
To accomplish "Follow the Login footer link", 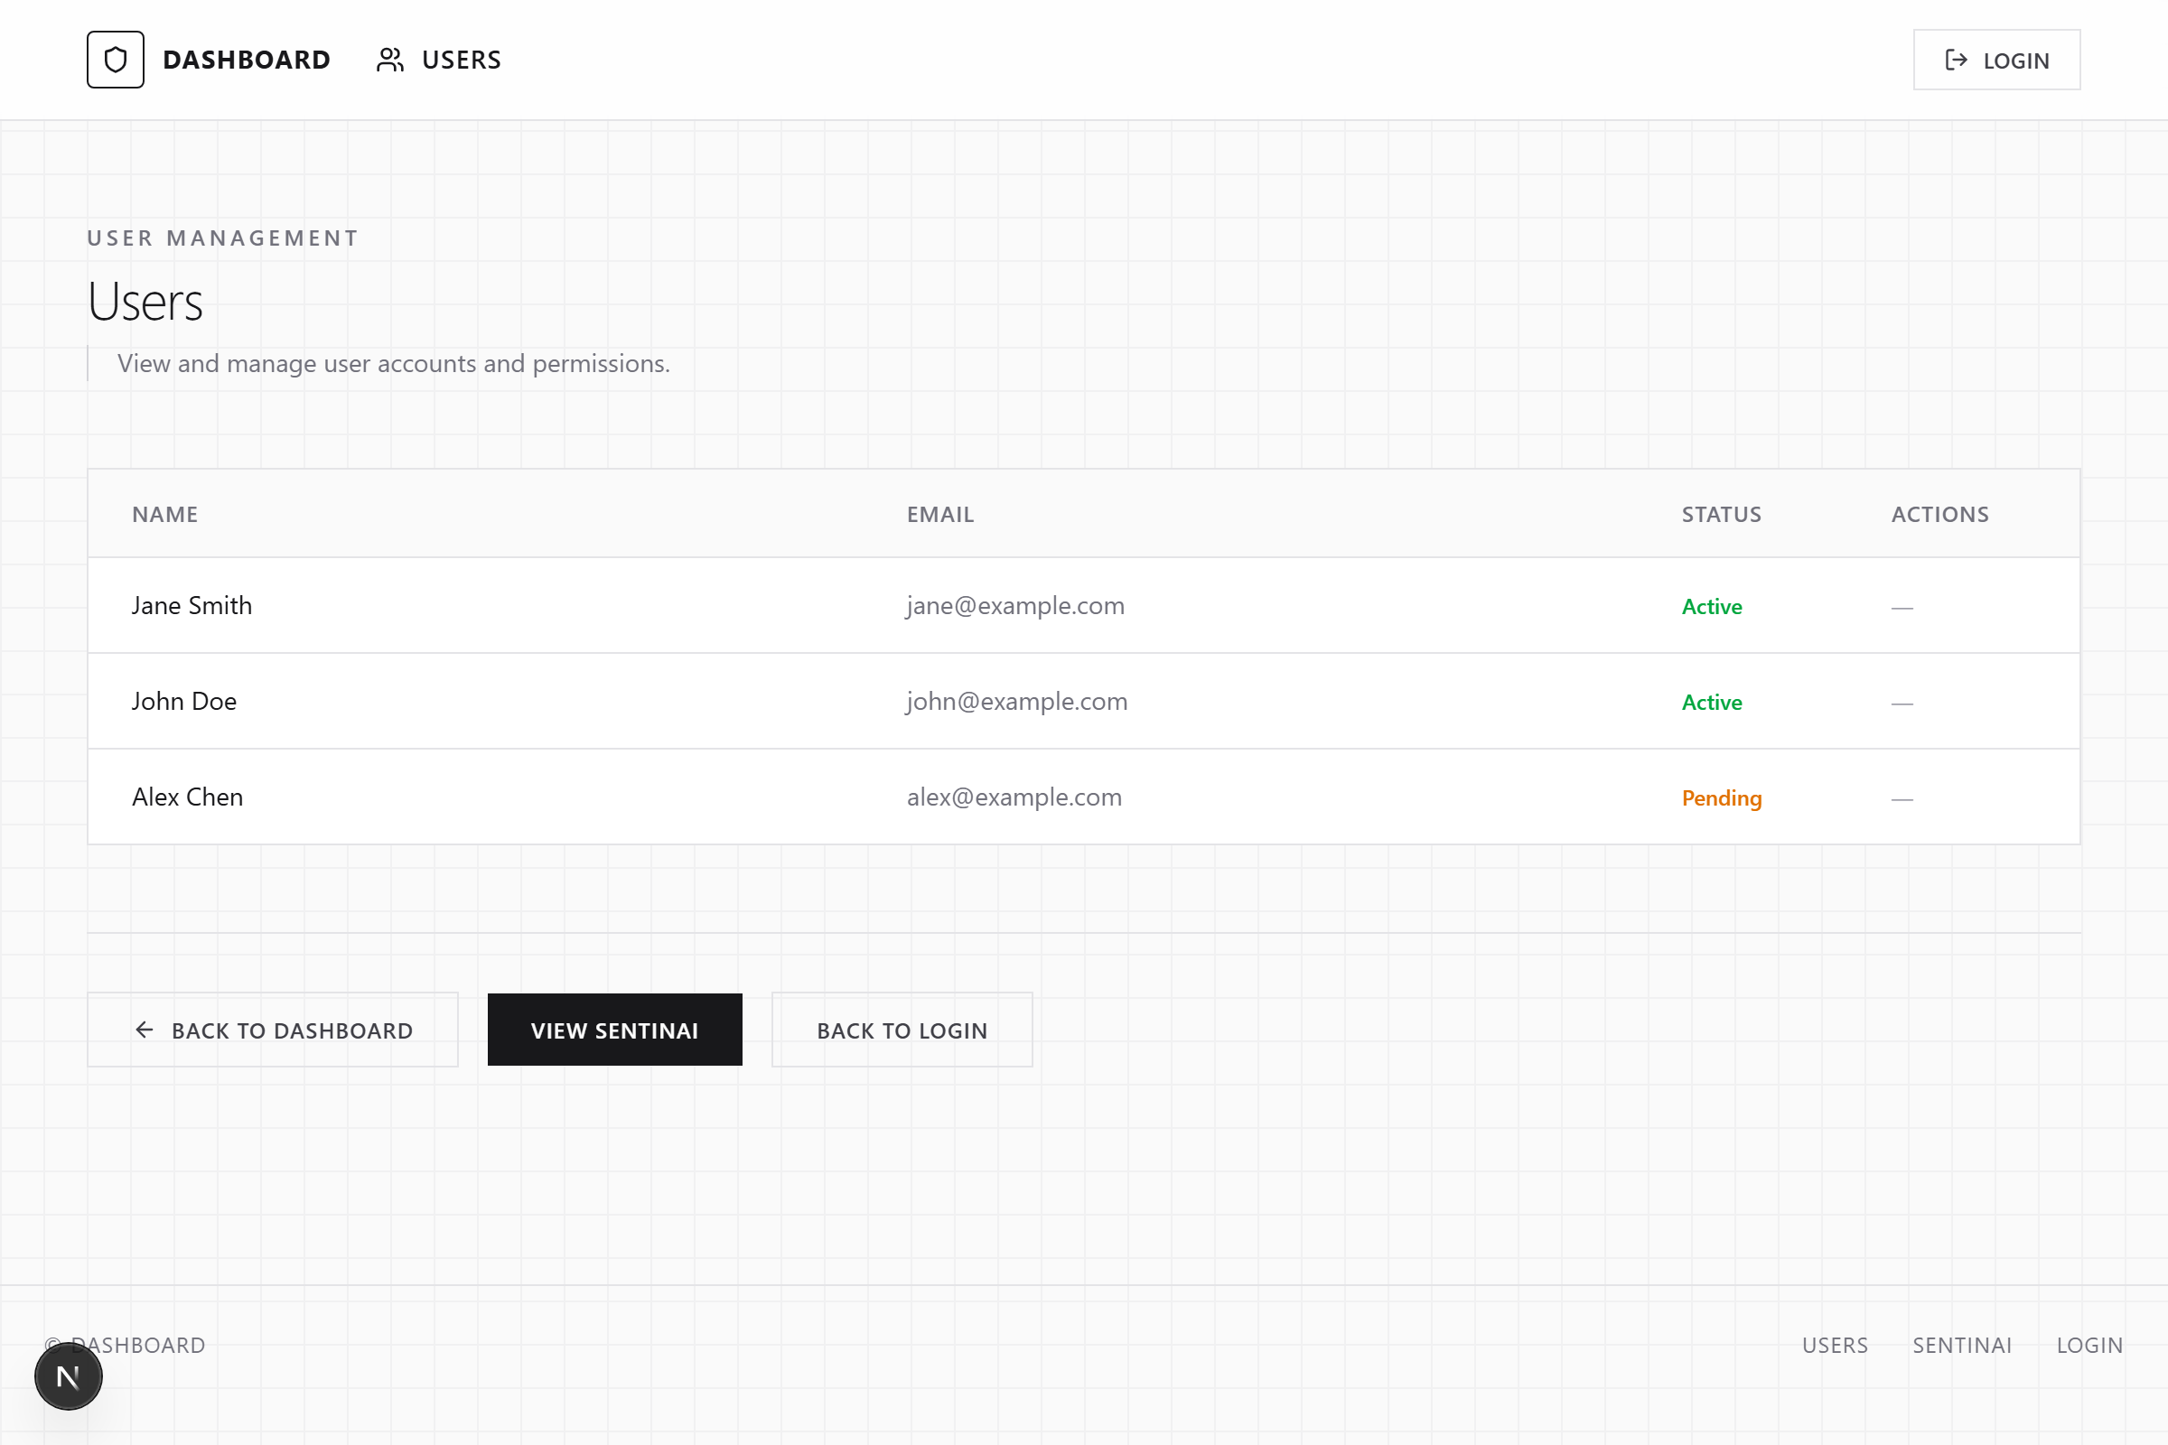I will click(x=2089, y=1345).
